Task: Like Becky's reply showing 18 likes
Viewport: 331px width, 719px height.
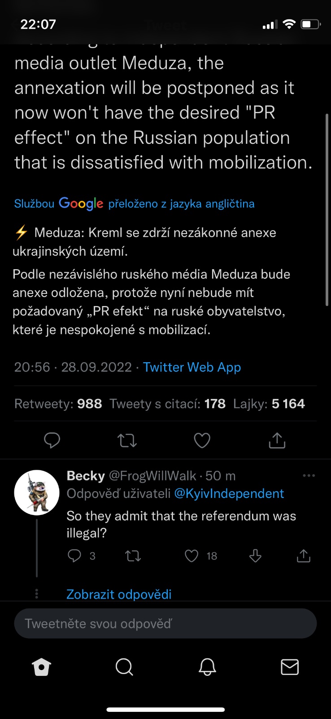Action: (192, 556)
